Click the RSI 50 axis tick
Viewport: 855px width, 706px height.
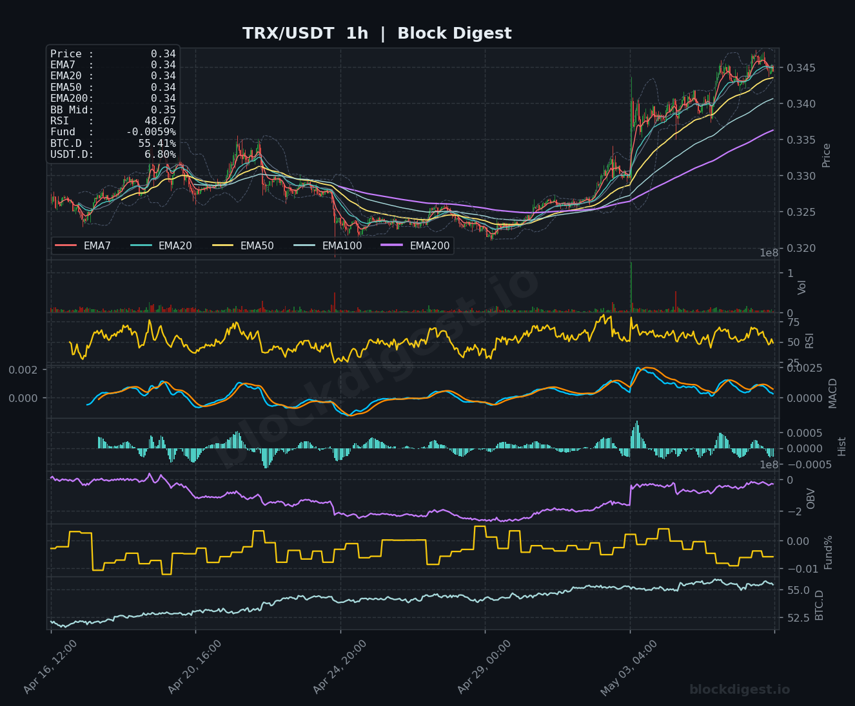click(x=793, y=342)
